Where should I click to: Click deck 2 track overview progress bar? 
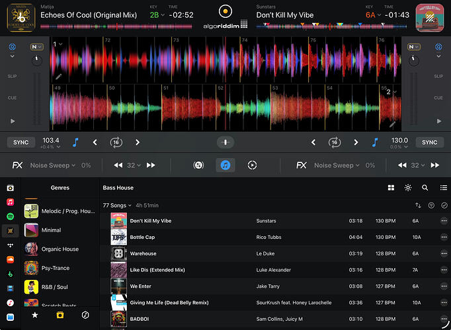pos(331,26)
